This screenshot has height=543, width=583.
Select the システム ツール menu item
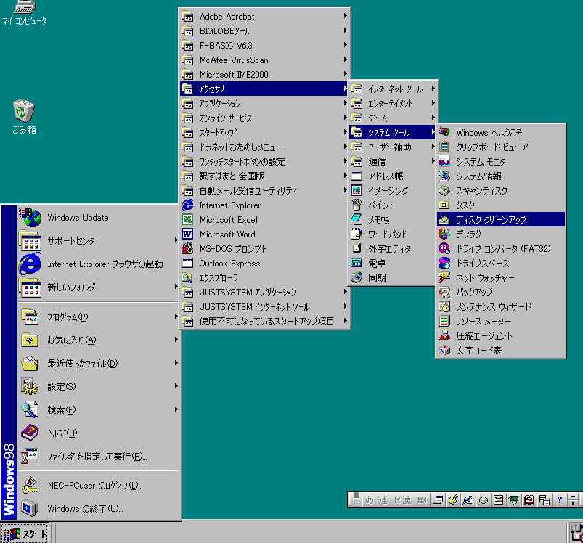pyautogui.click(x=393, y=132)
